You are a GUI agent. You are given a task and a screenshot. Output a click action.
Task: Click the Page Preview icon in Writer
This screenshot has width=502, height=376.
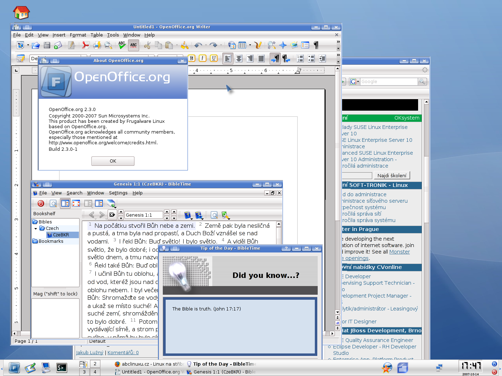point(108,45)
